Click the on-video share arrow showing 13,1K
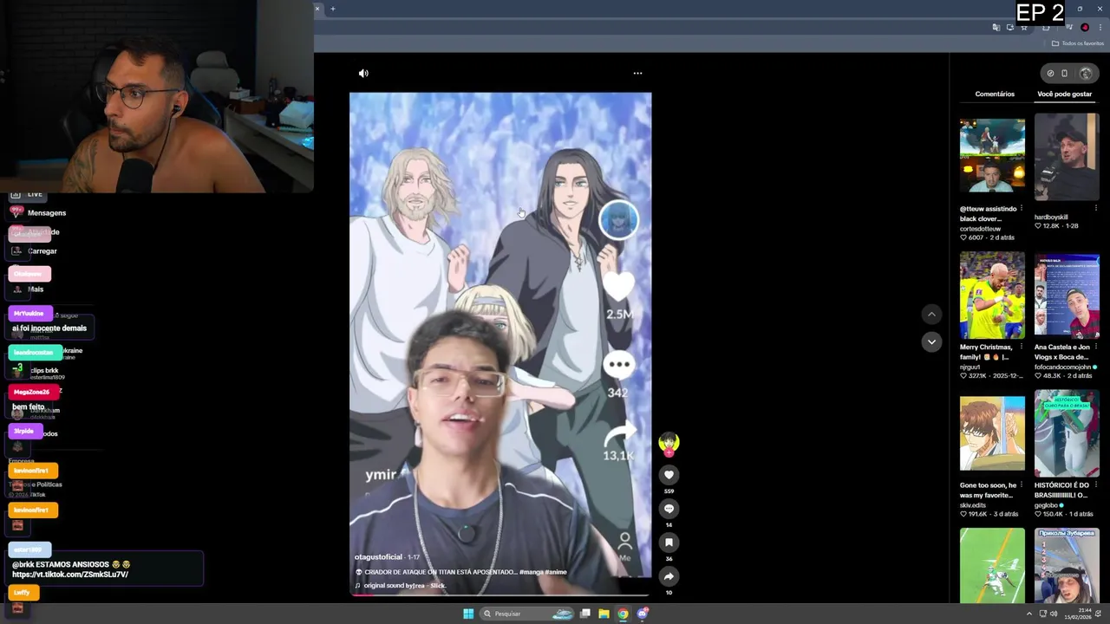Image resolution: width=1110 pixels, height=624 pixels. tap(620, 432)
